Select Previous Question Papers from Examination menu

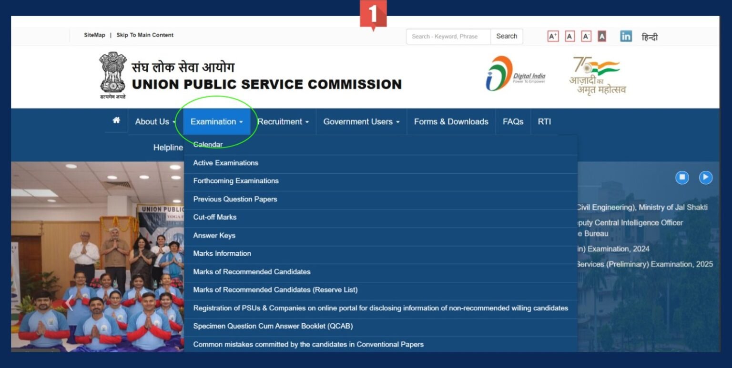click(x=235, y=199)
